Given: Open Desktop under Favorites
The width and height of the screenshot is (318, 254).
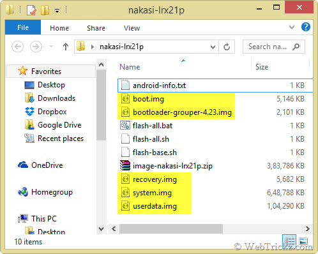Looking at the screenshot, I should pos(51,85).
